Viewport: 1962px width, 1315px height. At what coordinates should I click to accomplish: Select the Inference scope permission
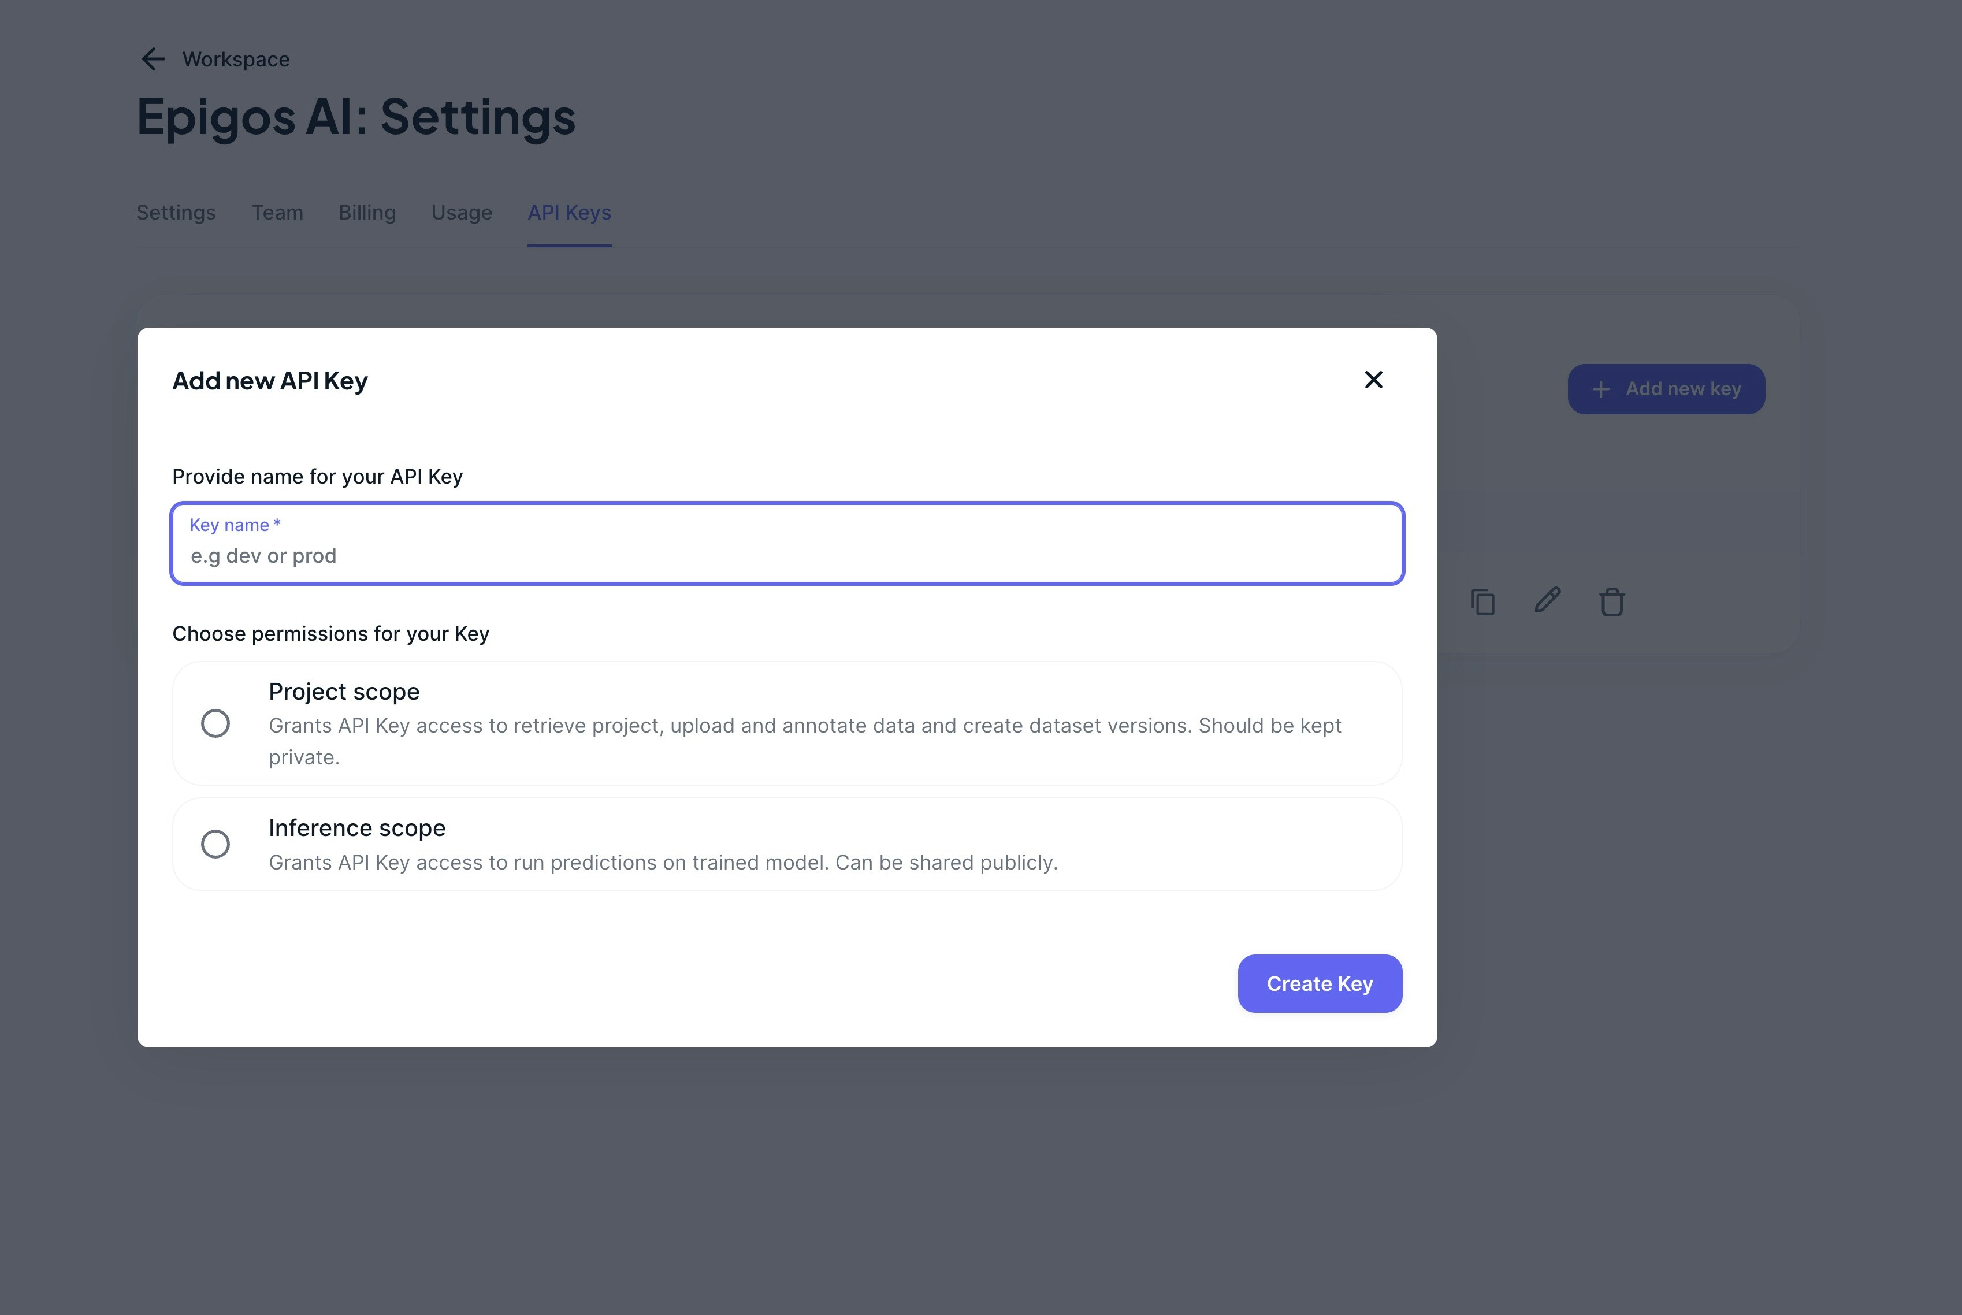215,845
